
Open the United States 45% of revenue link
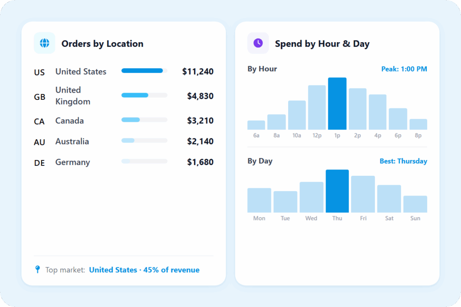click(x=144, y=270)
